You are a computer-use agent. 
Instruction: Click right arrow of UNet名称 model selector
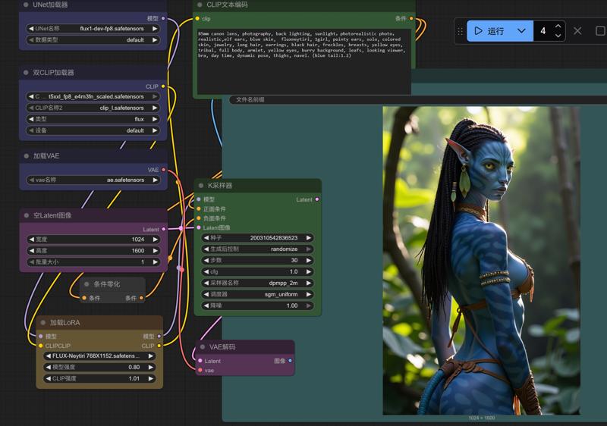click(x=155, y=29)
